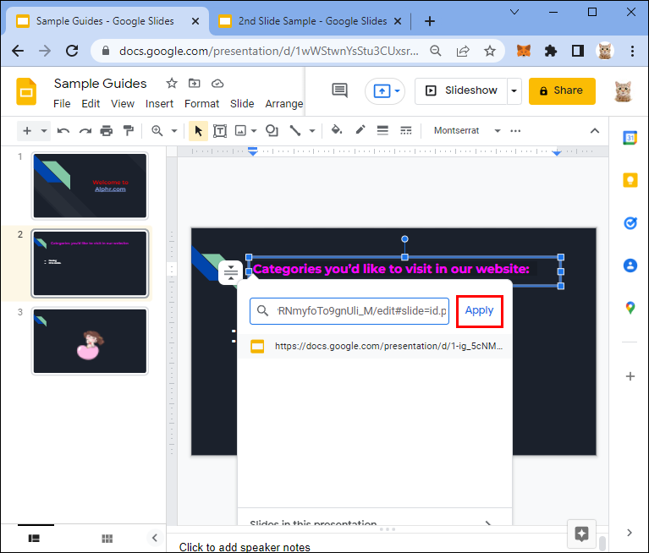Click the insert image icon
This screenshot has height=553, width=649.
pyautogui.click(x=240, y=131)
